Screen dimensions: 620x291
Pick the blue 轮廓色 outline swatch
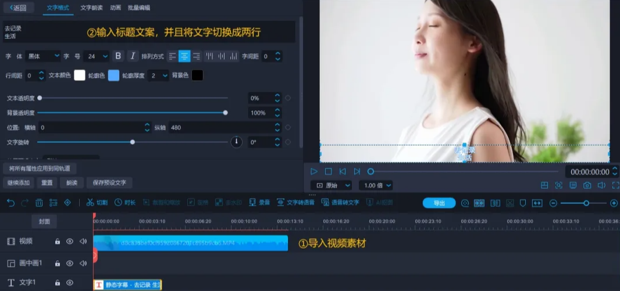pos(113,76)
